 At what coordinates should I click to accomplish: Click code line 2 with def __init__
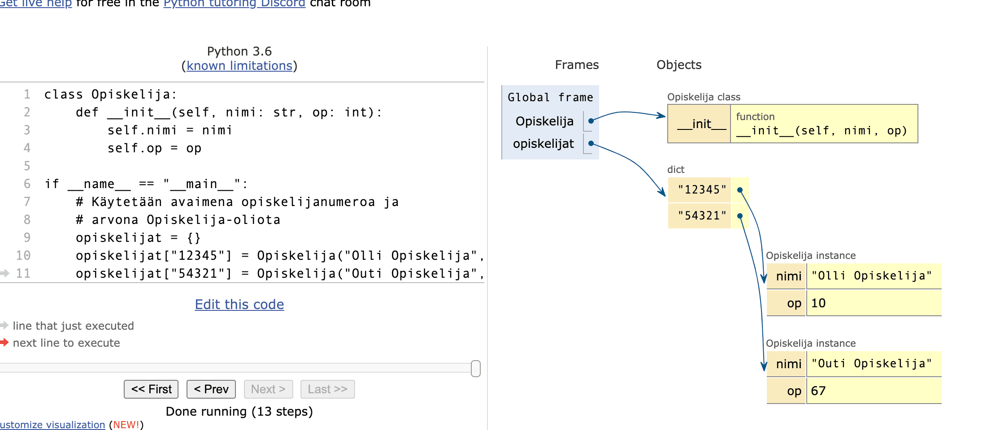click(229, 112)
